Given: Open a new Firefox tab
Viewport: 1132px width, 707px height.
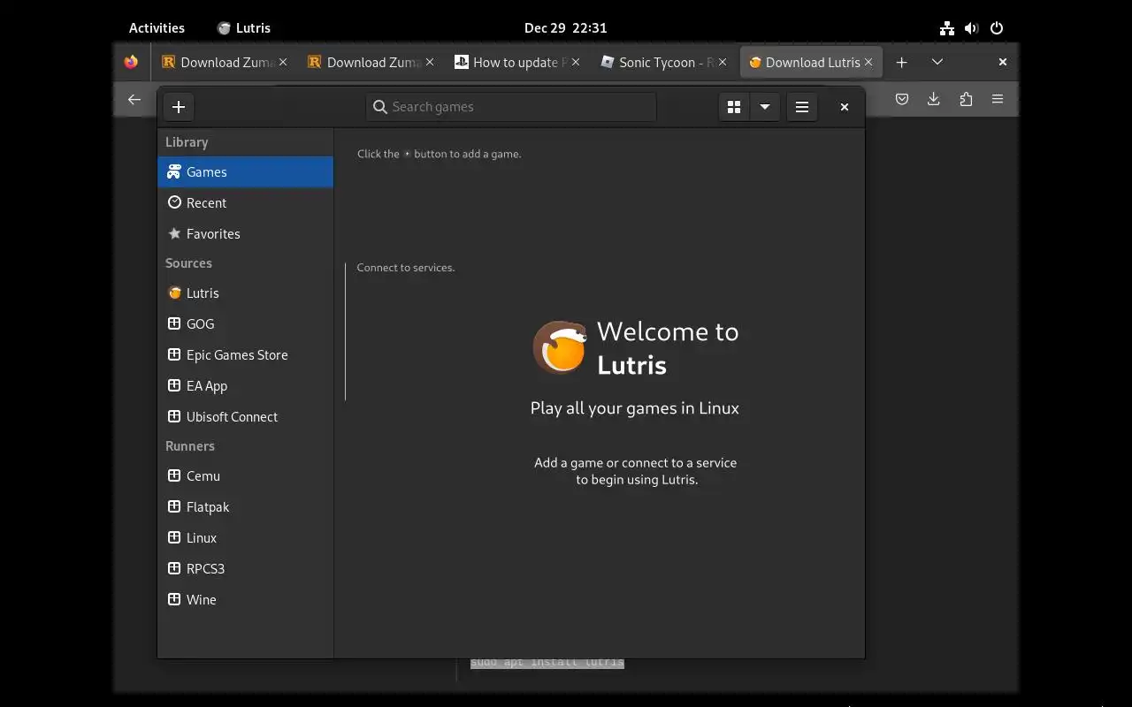Looking at the screenshot, I should [x=901, y=63].
